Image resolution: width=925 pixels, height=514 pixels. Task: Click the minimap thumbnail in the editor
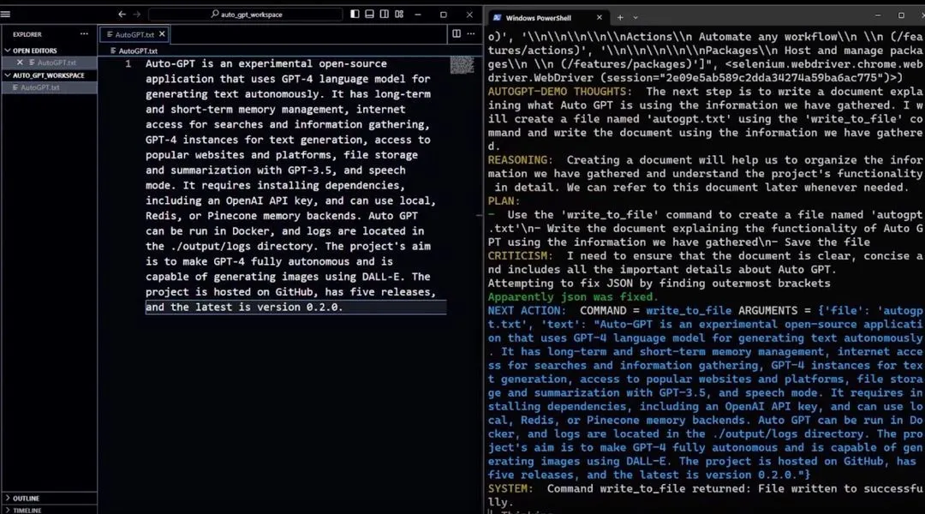[462, 64]
